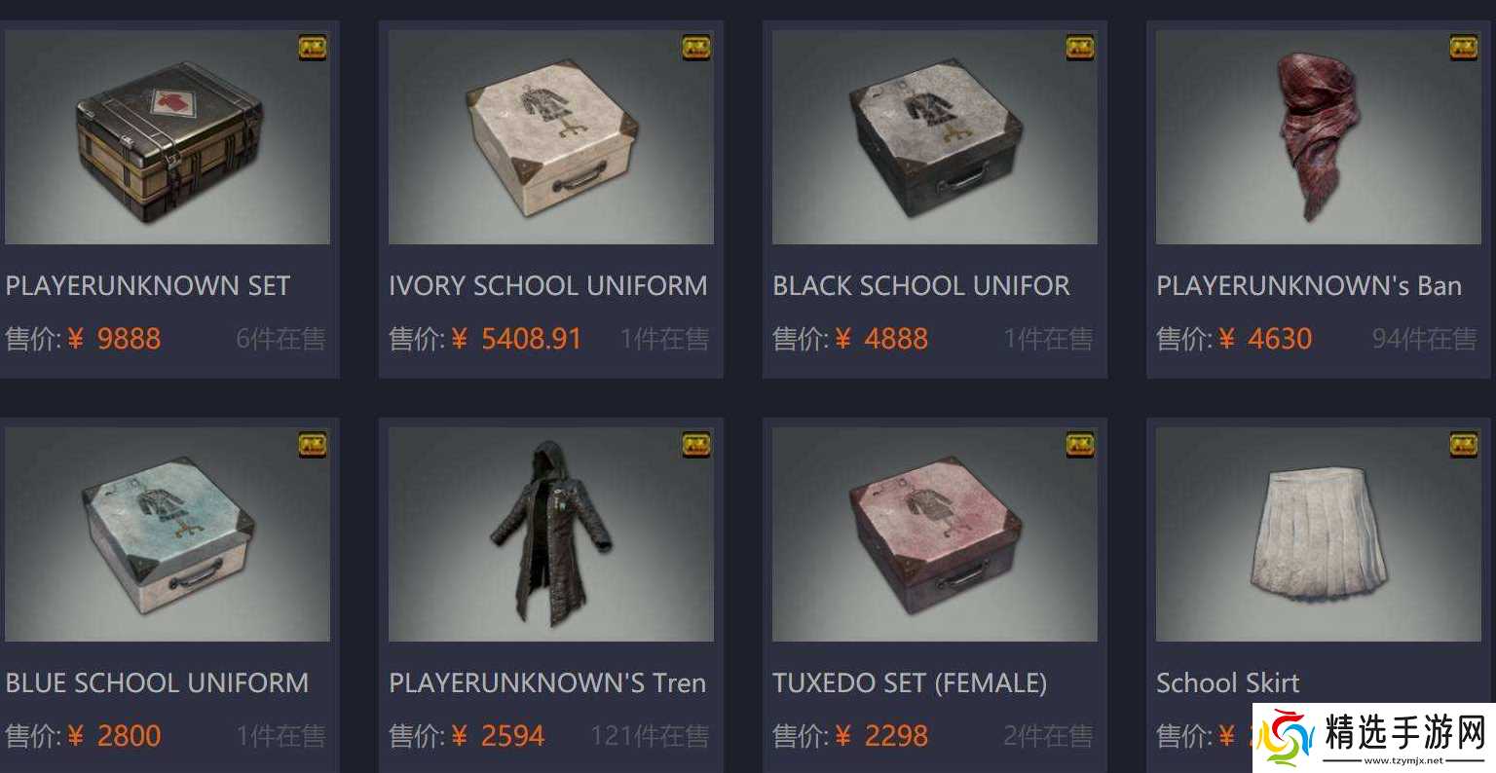Click the PLAYERUNKNOWN SET title link
This screenshot has height=773, width=1496.
[148, 286]
